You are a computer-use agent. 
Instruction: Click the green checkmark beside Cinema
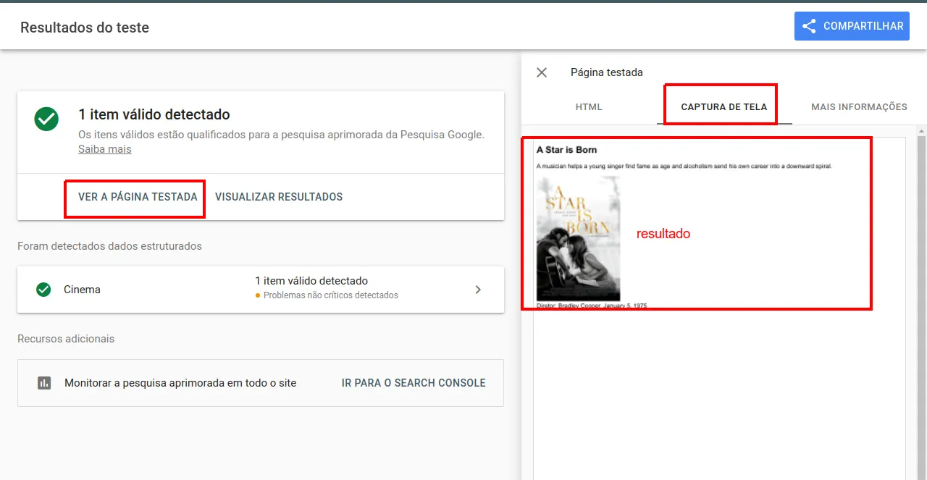click(x=43, y=290)
